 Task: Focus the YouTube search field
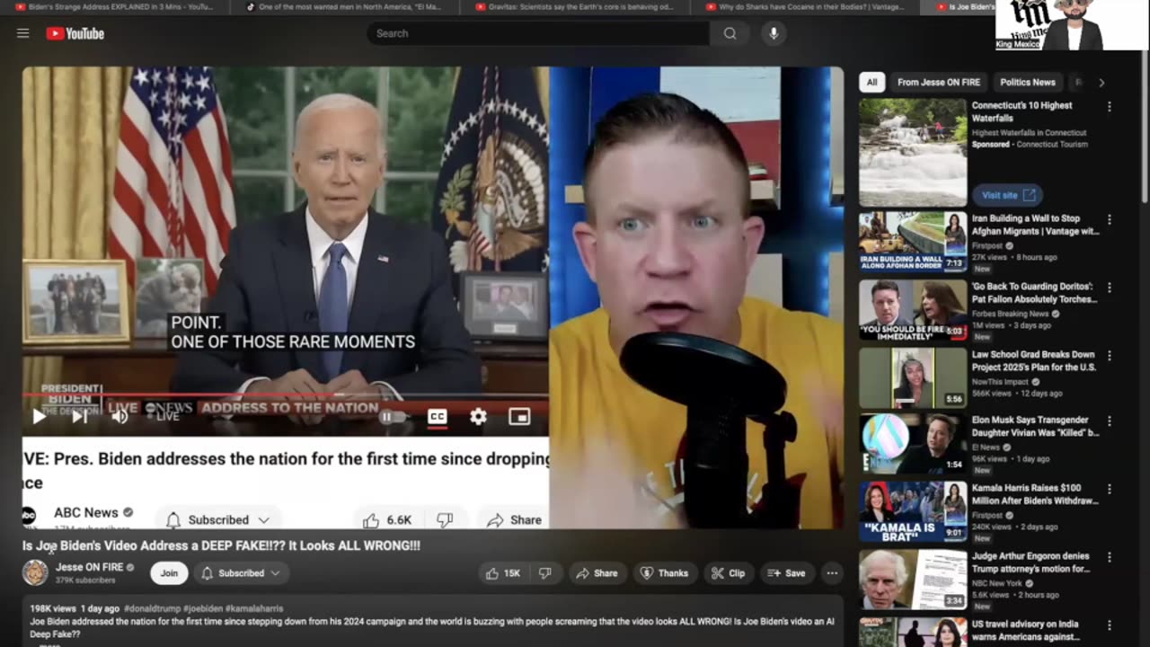538,33
